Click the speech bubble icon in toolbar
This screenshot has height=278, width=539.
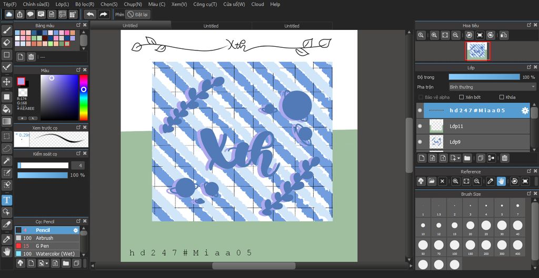tap(30, 14)
